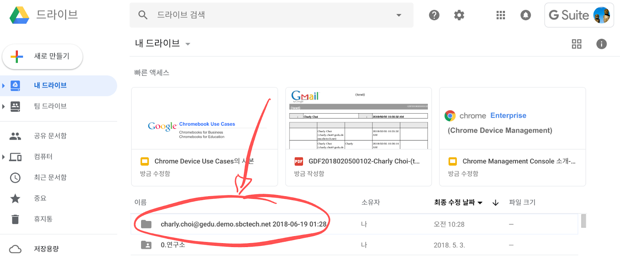Click the 저장용량 cloud icon
This screenshot has width=620, height=261.
[15, 249]
